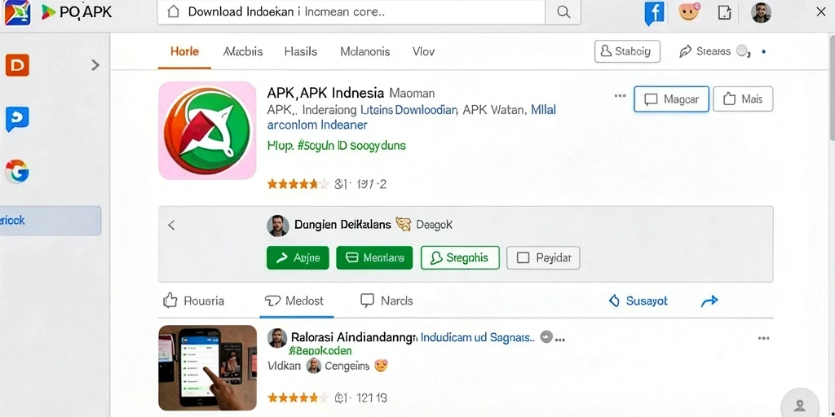This screenshot has height=417, width=835.
Task: Click the Susayot link
Action: 638,301
